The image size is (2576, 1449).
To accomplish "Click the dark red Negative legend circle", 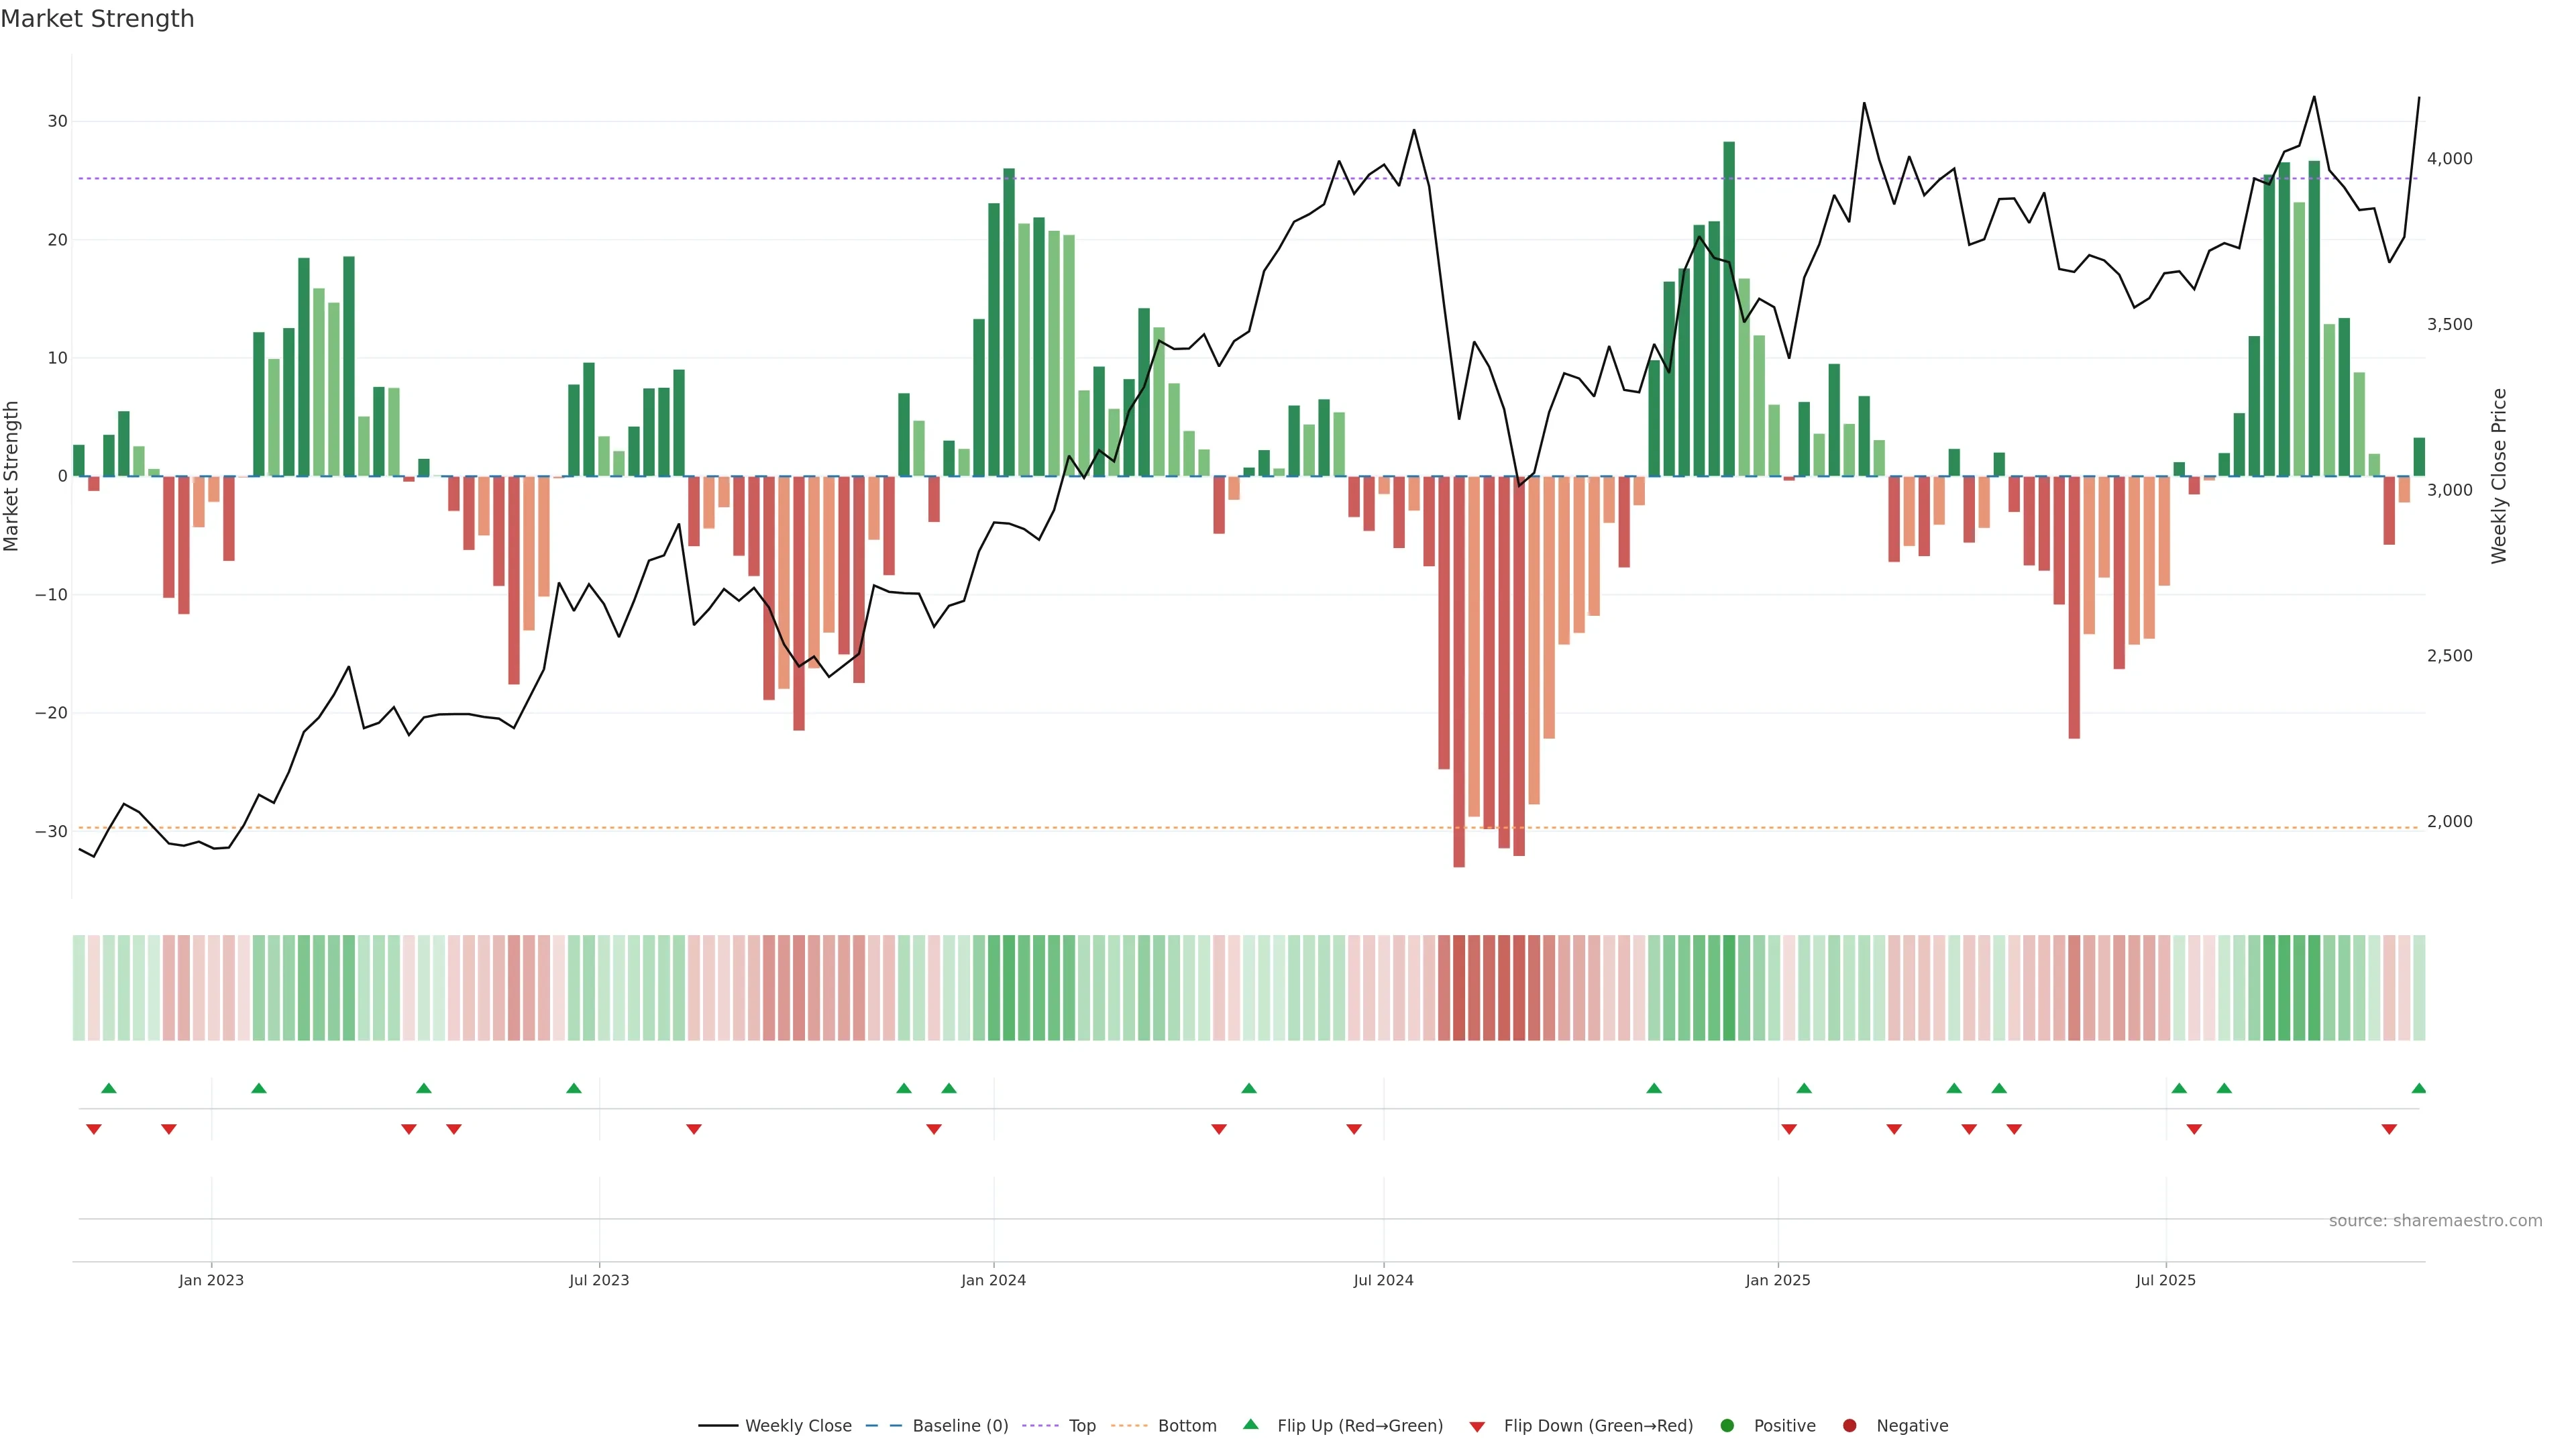I will (x=1849, y=1426).
